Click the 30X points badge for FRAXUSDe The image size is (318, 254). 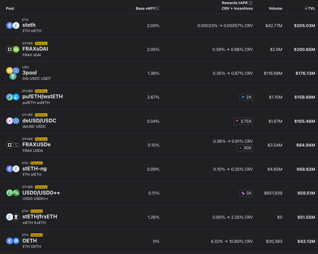coord(245,148)
